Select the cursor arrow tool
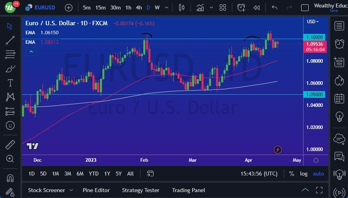348x198 pixels. pos(9,26)
